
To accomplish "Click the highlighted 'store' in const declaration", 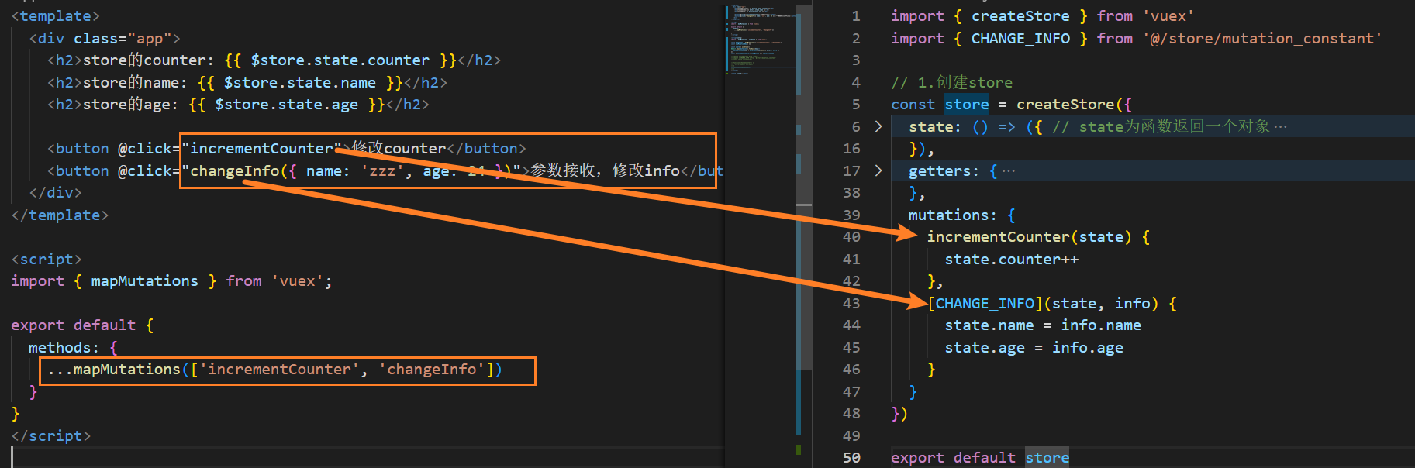I will coord(966,105).
